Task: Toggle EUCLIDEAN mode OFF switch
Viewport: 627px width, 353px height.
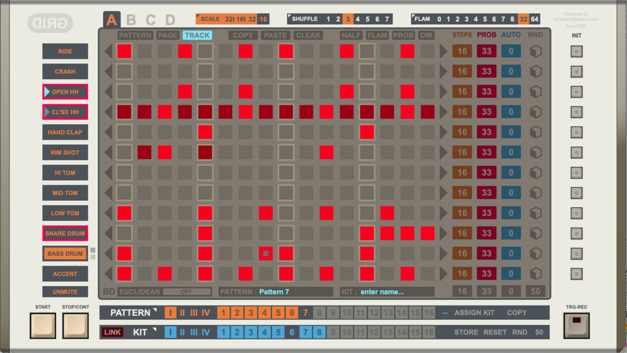Action: [x=187, y=292]
